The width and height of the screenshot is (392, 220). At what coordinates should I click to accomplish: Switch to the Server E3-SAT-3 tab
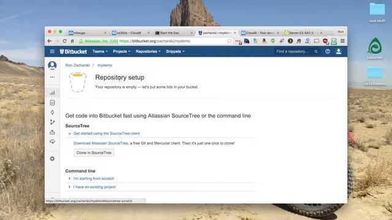pyautogui.click(x=303, y=32)
